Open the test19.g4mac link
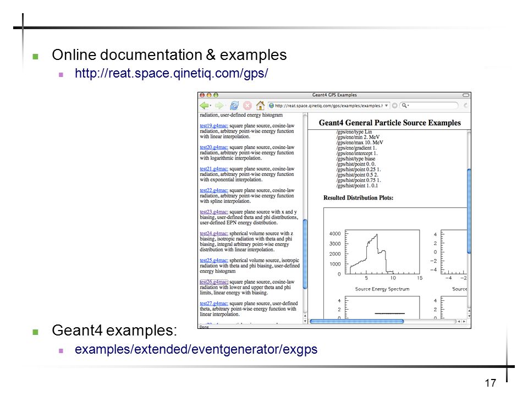528x396 pixels. (x=214, y=125)
